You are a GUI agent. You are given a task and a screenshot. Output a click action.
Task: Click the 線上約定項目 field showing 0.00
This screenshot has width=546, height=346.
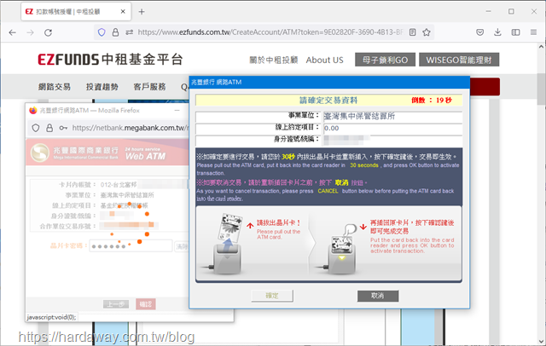pyautogui.click(x=392, y=129)
